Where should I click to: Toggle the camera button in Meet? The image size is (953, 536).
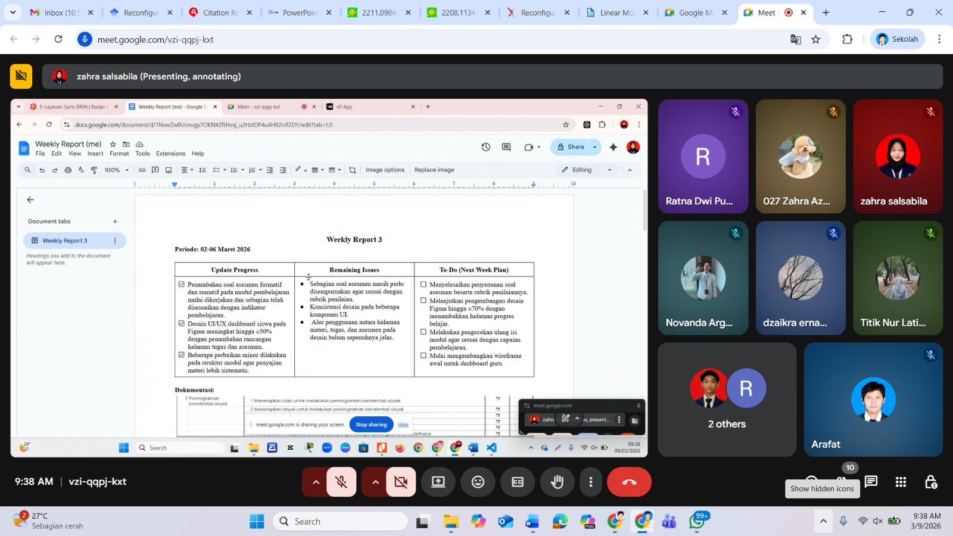(x=401, y=482)
